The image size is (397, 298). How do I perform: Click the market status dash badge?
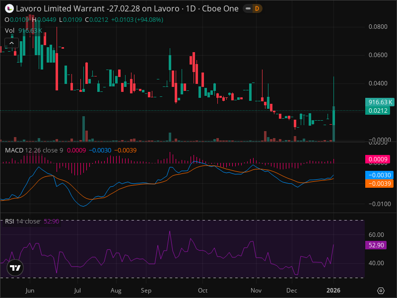click(248, 8)
